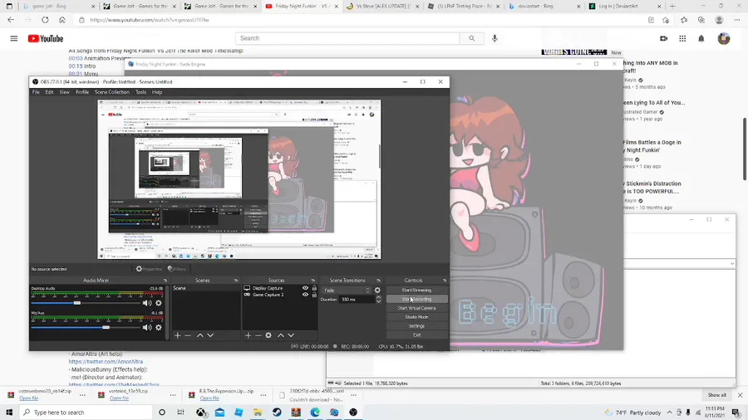Remove scene with minus icon in Scenes
Image resolution: width=748 pixels, height=420 pixels.
pos(188,335)
